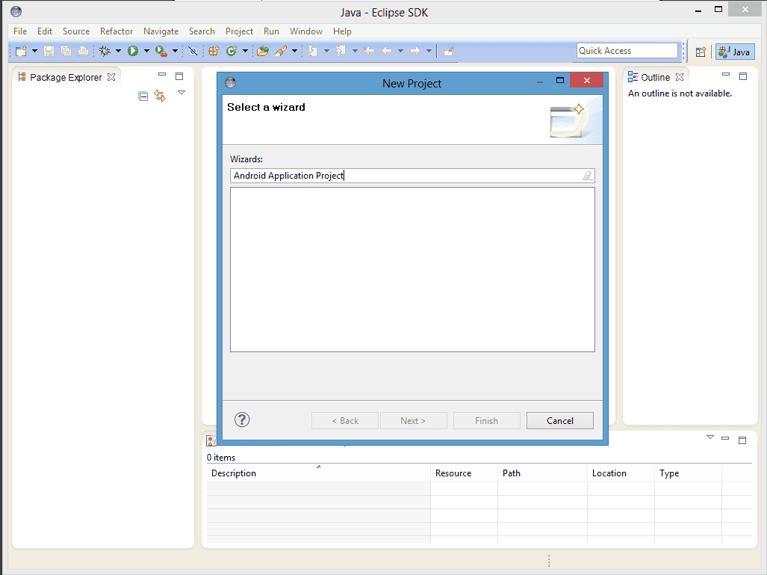
Task: Open the Next Annotation dropdown arrow
Action: [x=326, y=51]
